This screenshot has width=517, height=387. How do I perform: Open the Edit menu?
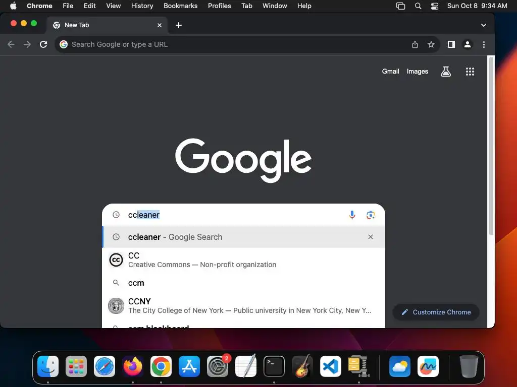[89, 6]
